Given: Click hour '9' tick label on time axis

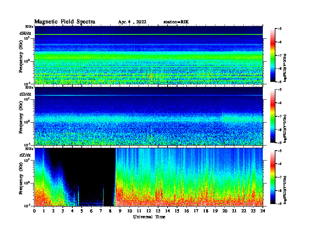Looking at the screenshot, I should click(120, 211).
